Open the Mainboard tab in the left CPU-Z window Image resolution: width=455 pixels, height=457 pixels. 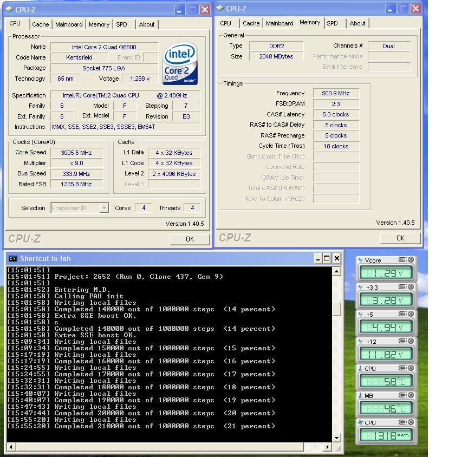pos(69,24)
